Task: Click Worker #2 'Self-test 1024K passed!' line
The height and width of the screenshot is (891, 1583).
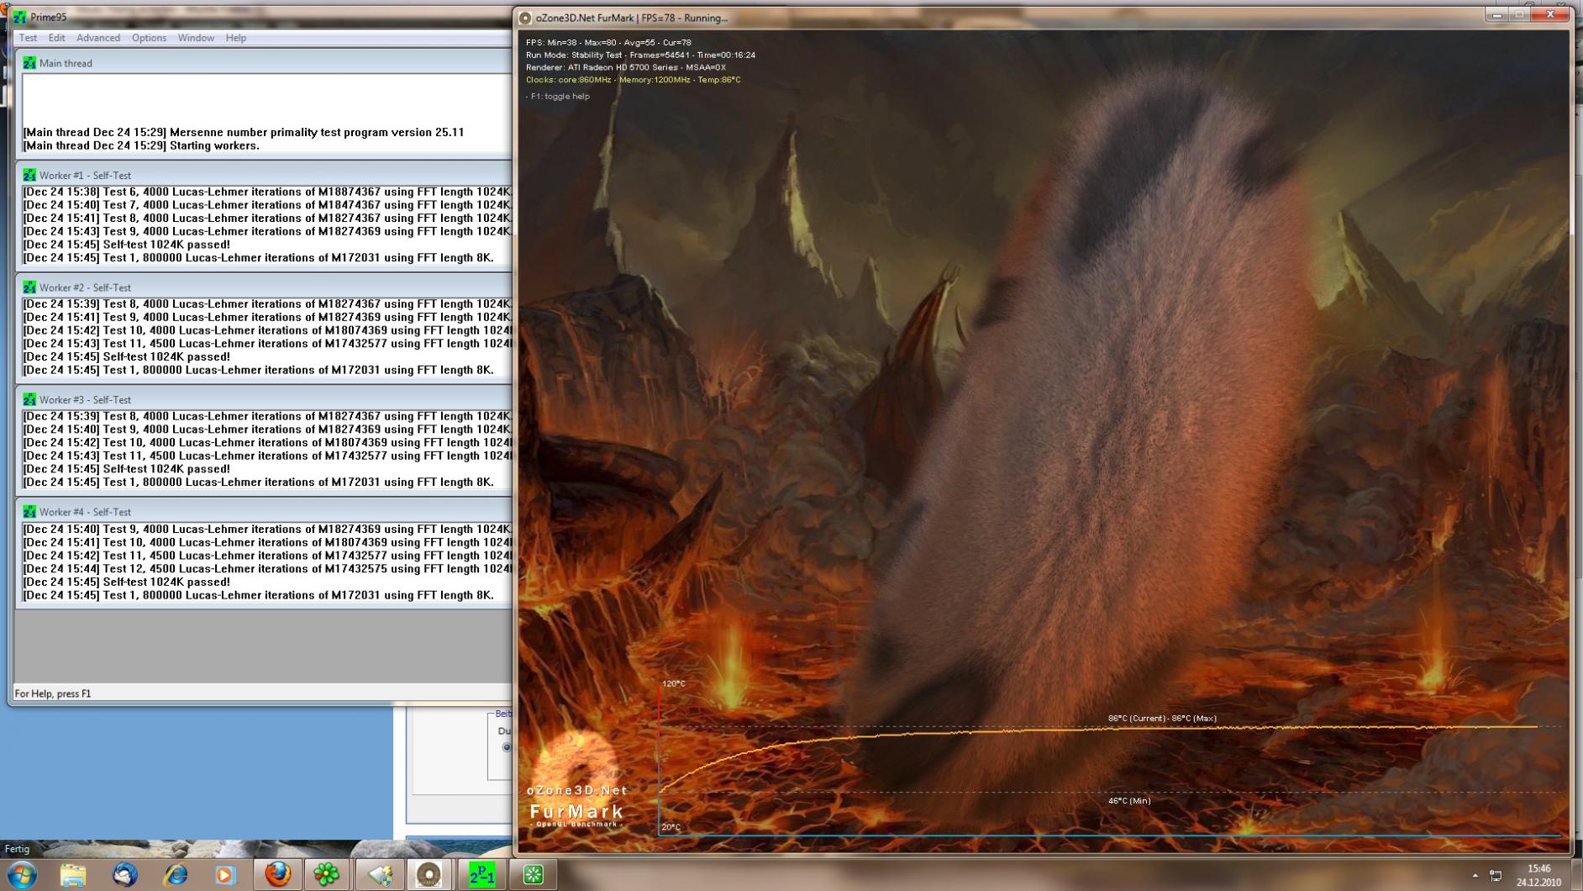Action: [x=126, y=356]
